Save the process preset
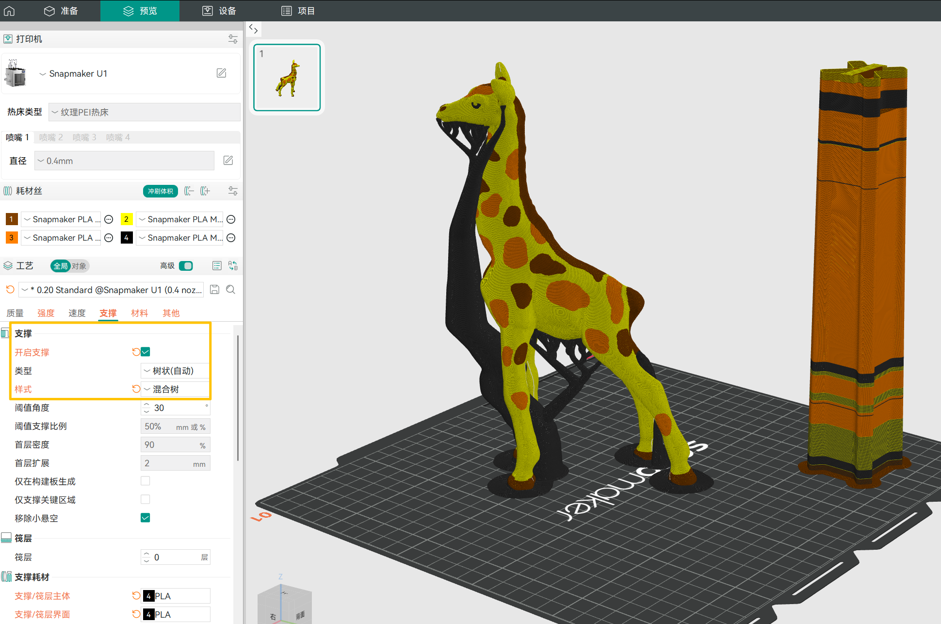 [x=214, y=290]
